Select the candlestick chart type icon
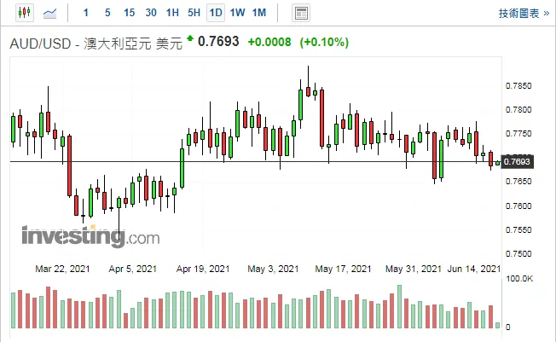Screen dimensions: 556x342 point(25,13)
